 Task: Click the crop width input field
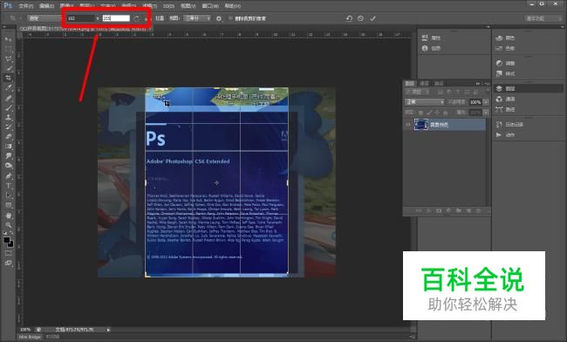(80, 18)
